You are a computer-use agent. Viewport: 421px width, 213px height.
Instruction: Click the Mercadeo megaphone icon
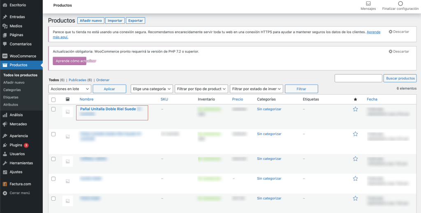pyautogui.click(x=5, y=124)
